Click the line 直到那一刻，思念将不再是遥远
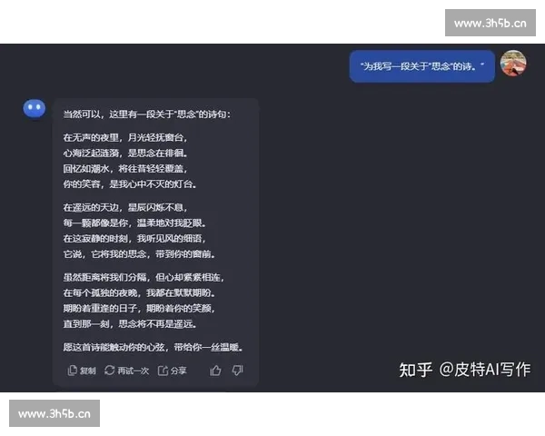Viewport: 545px width, 436px height. [130, 324]
